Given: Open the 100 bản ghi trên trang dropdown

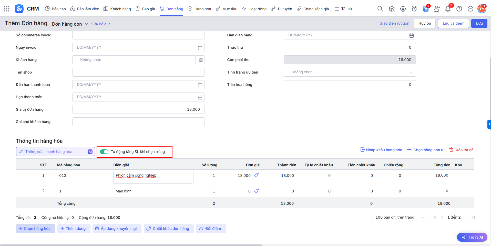Looking at the screenshot, I should (x=398, y=218).
